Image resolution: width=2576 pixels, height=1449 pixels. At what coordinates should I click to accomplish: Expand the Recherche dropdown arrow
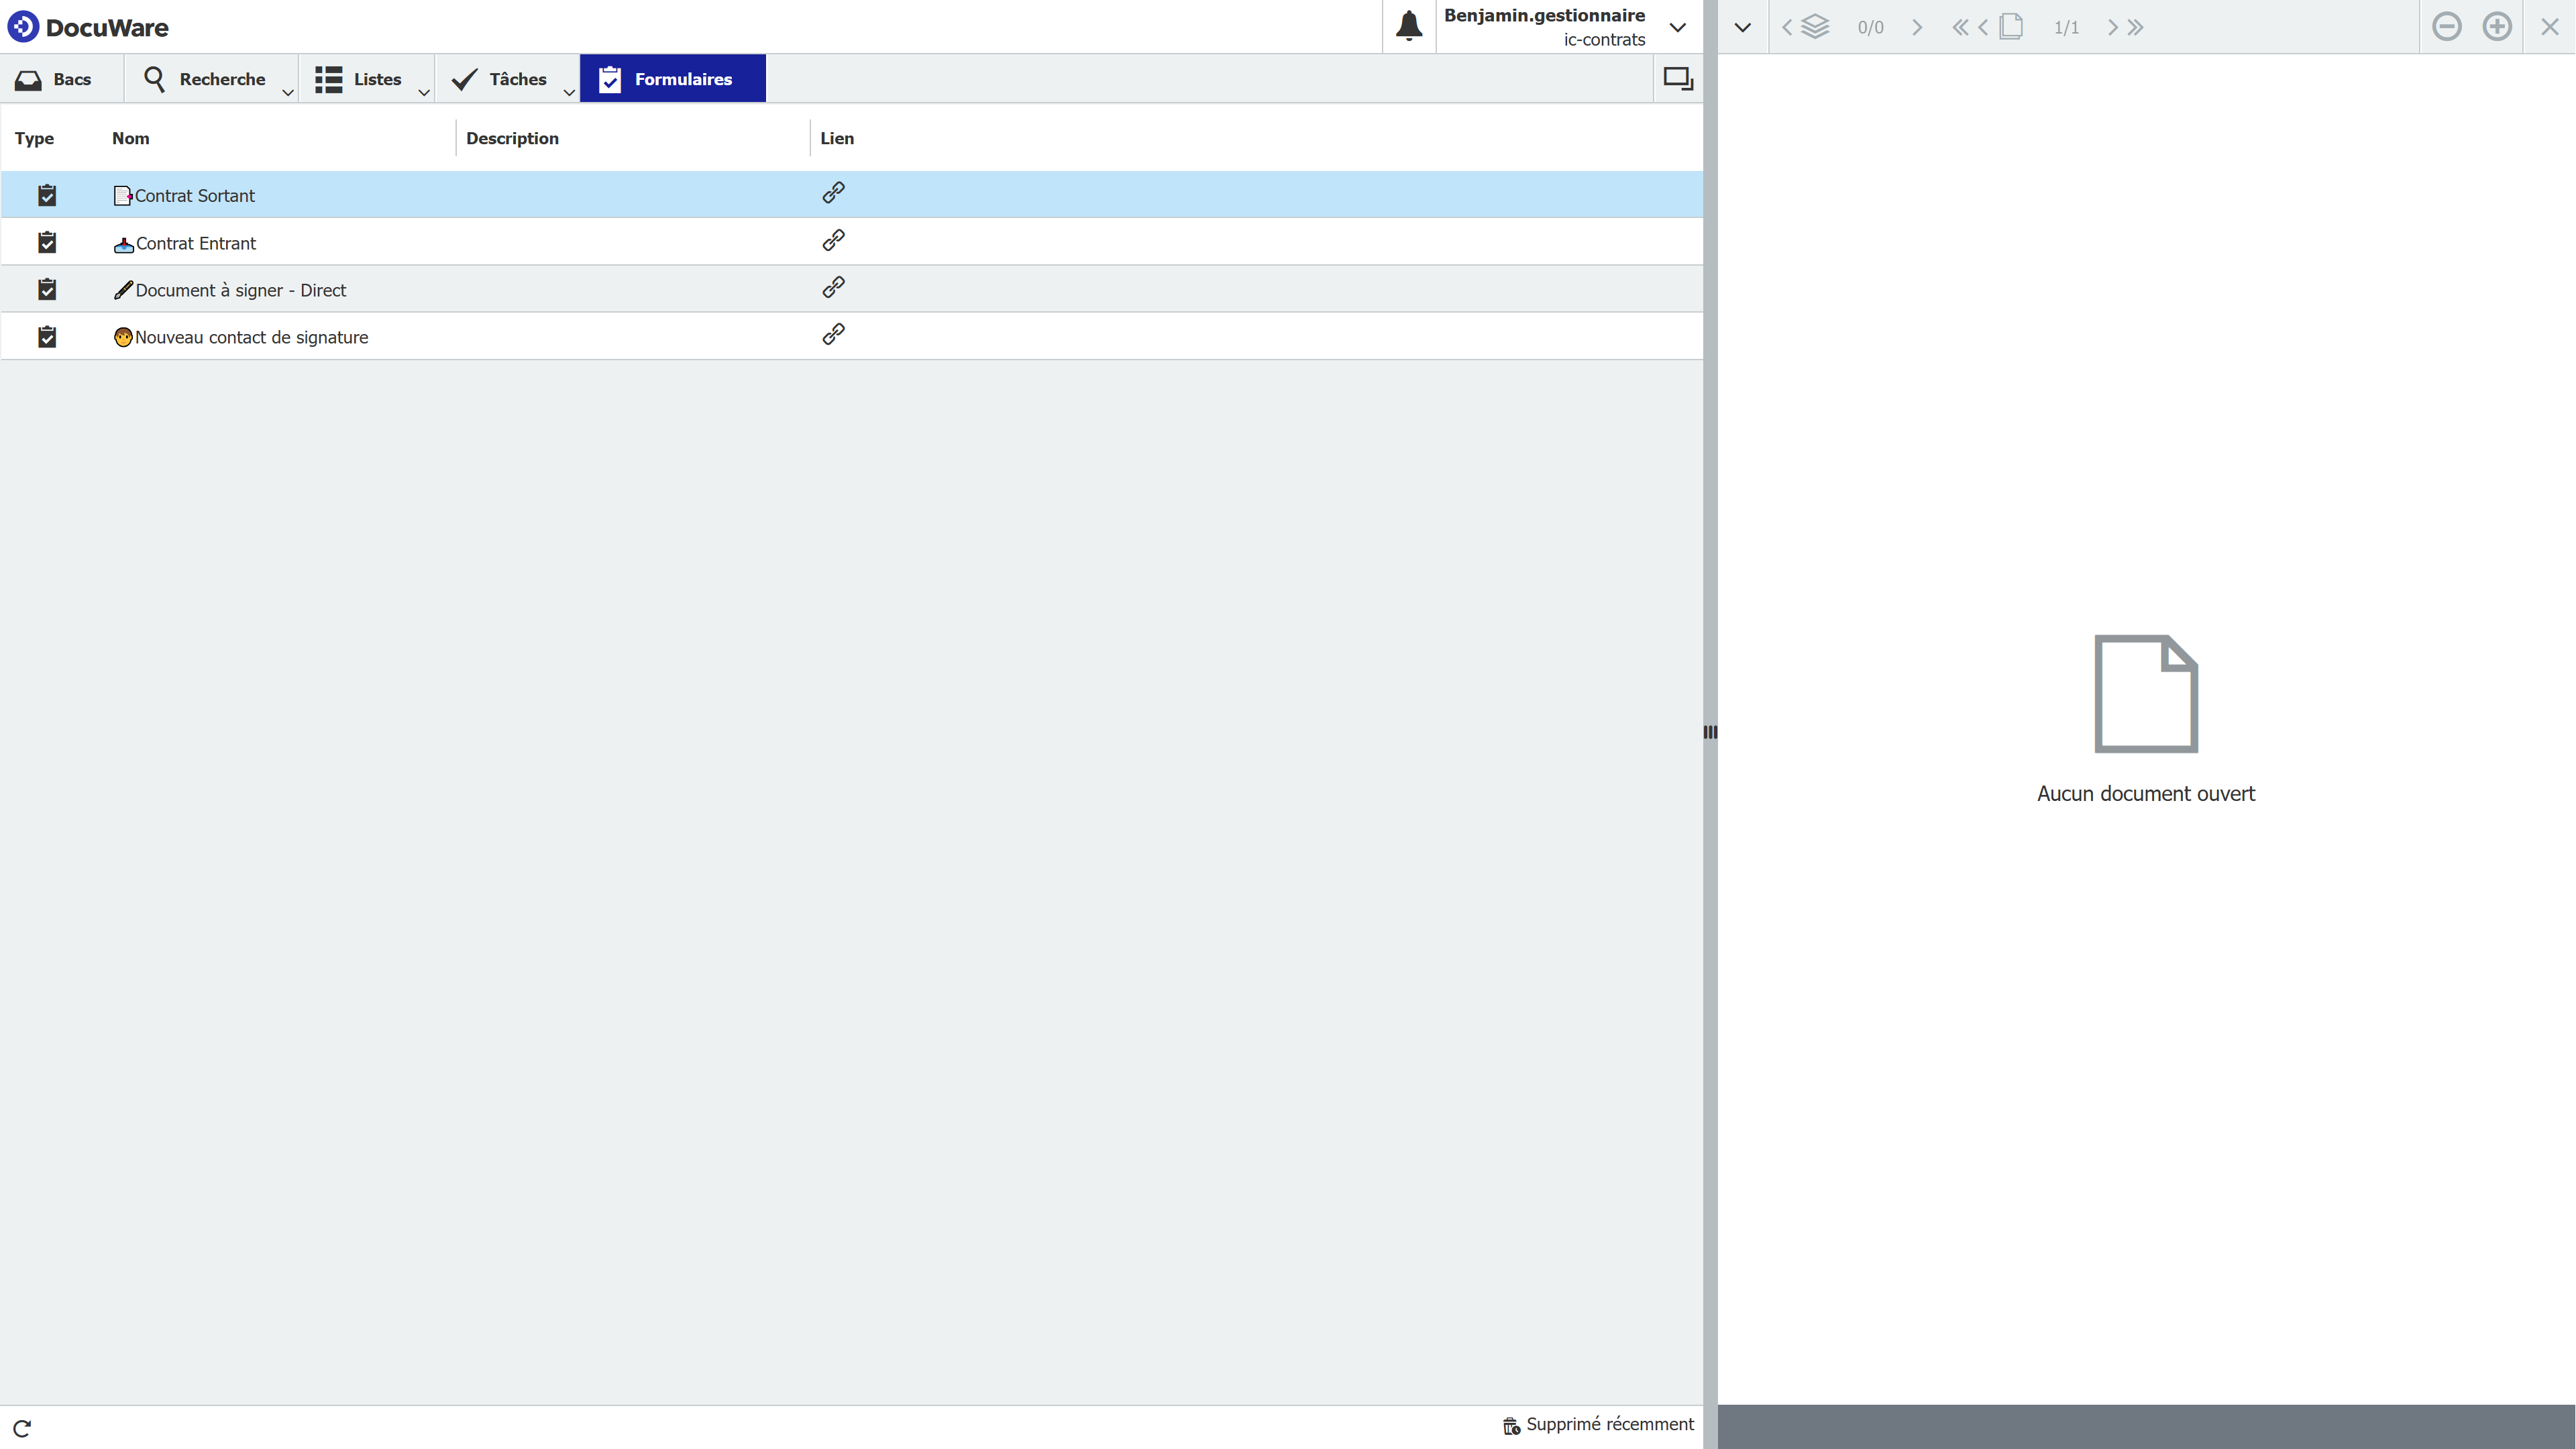[x=288, y=92]
